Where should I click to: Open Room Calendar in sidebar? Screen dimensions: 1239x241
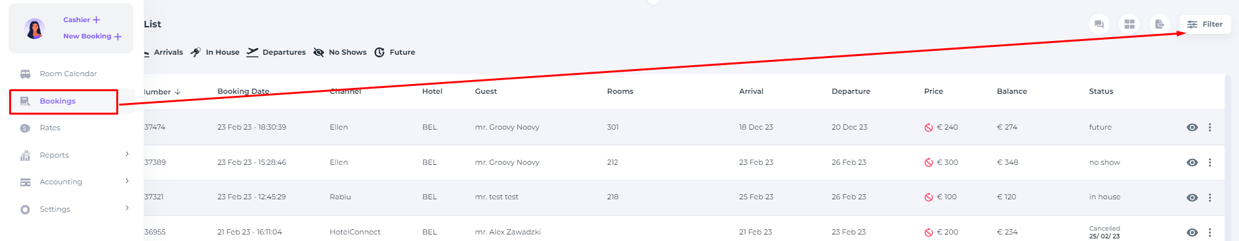click(x=68, y=74)
